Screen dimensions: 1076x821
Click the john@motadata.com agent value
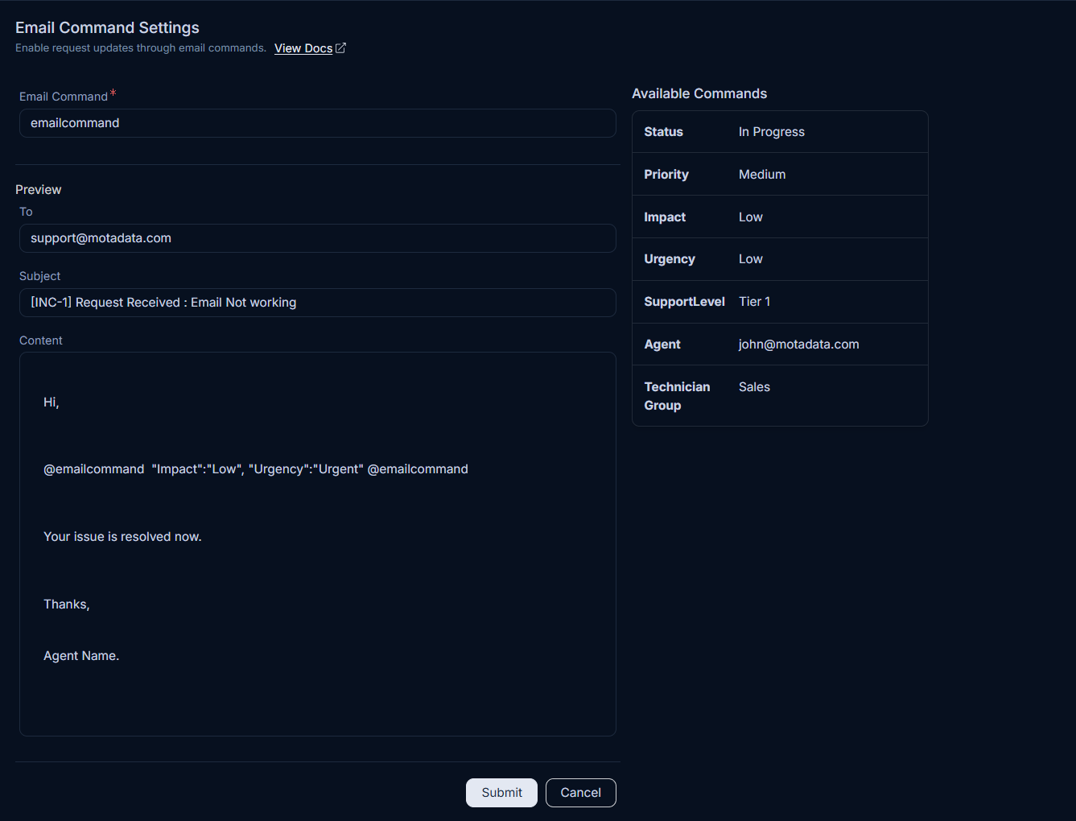pos(799,344)
